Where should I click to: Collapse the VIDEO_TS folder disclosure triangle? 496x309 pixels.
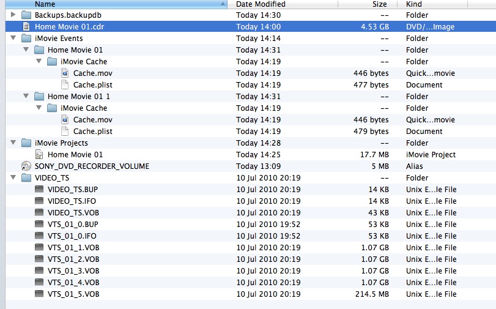coord(13,177)
